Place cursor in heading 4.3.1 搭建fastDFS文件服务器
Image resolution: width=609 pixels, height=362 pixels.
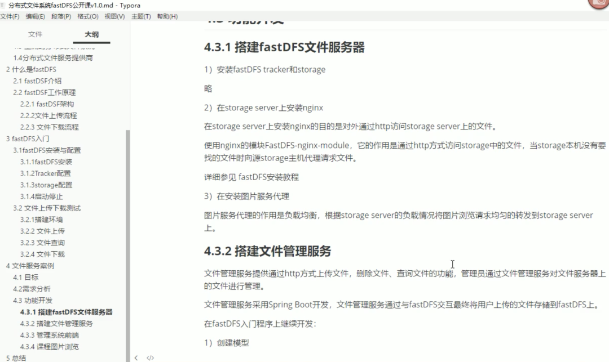(x=284, y=47)
